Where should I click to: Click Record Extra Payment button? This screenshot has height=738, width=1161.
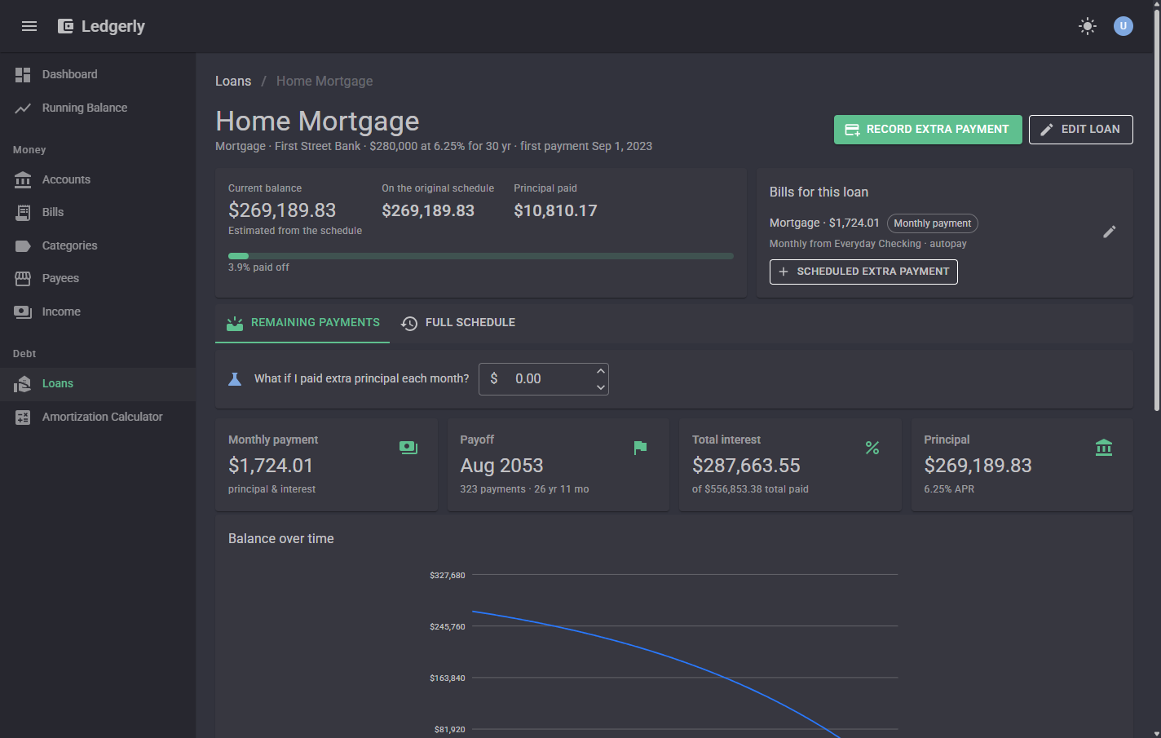click(928, 130)
